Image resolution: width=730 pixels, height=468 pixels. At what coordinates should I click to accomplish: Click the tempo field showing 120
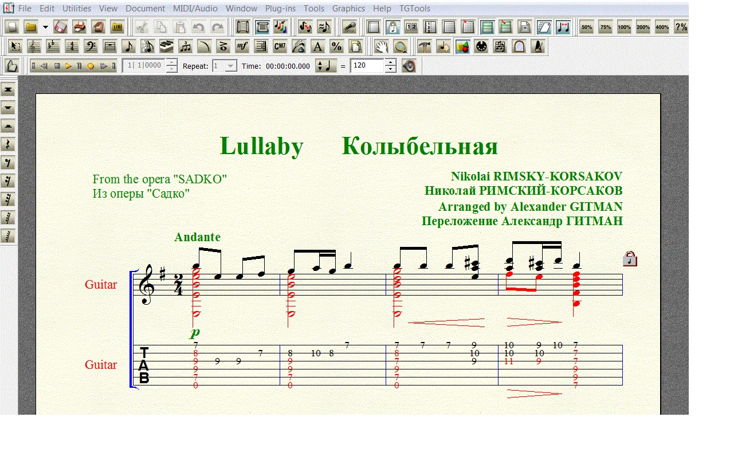tap(367, 66)
